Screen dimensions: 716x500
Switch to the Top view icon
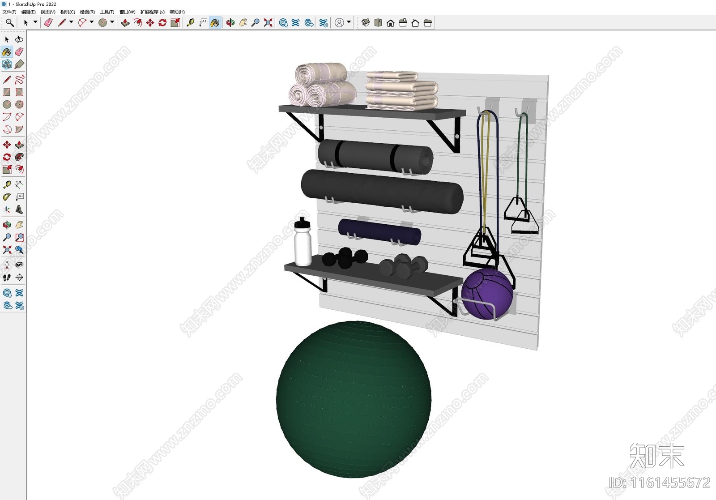pyautogui.click(x=378, y=22)
